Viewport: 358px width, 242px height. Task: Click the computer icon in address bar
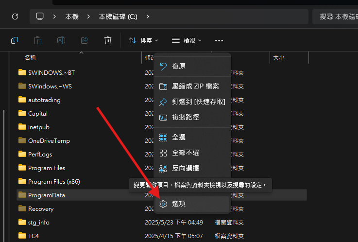click(x=40, y=17)
